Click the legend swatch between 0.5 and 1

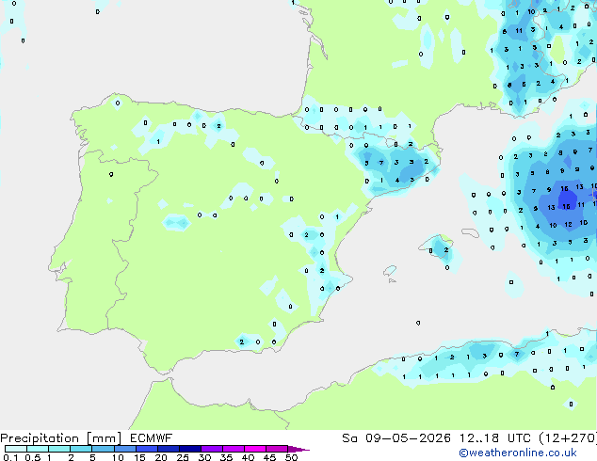(x=38, y=449)
